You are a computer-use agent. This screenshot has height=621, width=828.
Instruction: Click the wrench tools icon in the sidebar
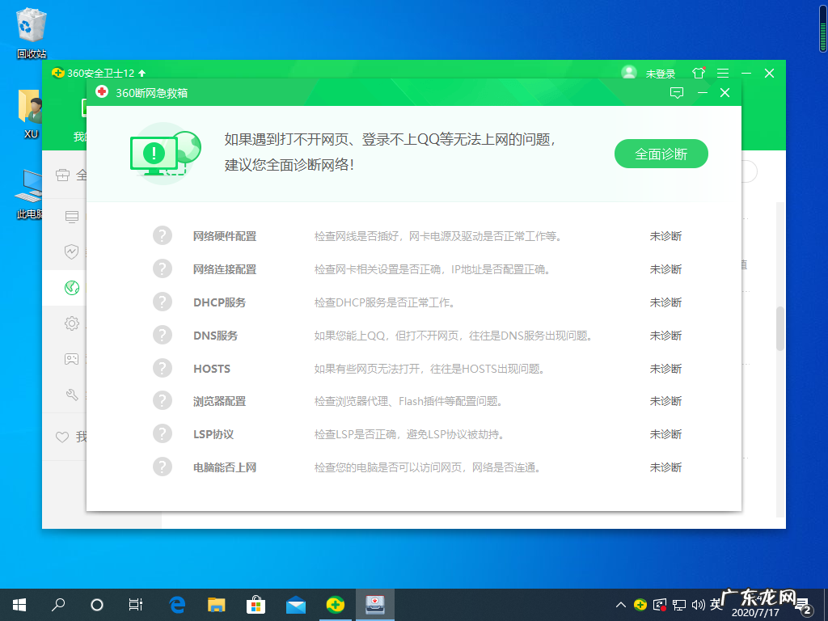71,395
